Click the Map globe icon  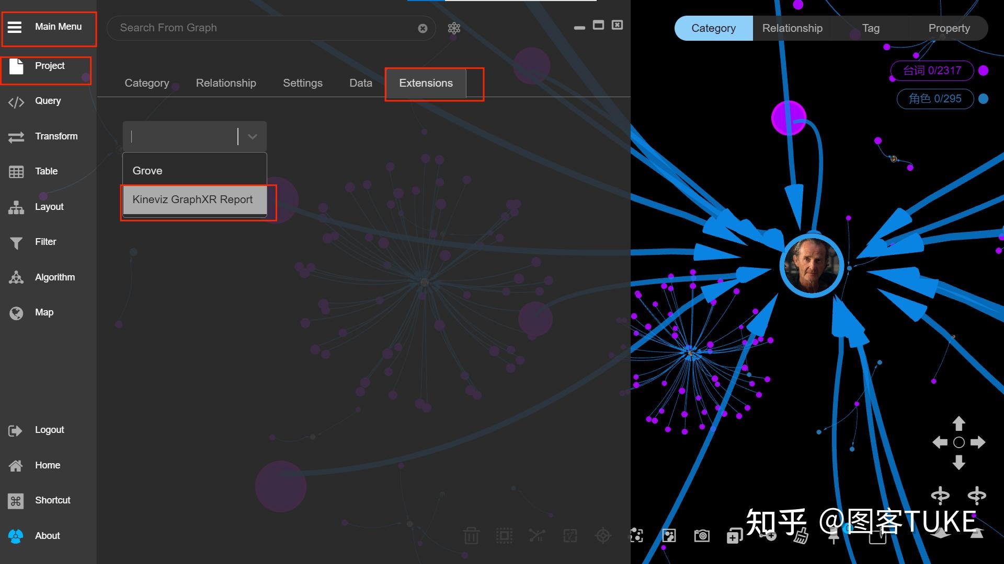pyautogui.click(x=16, y=313)
